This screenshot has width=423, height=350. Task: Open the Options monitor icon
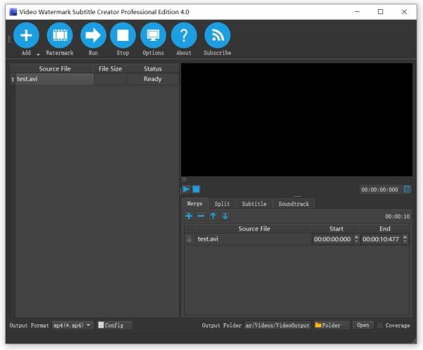point(153,35)
